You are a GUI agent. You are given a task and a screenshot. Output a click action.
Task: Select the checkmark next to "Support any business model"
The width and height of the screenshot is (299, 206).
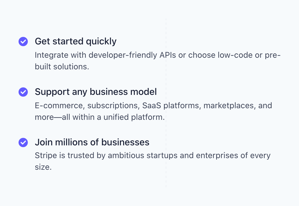pos(23,92)
